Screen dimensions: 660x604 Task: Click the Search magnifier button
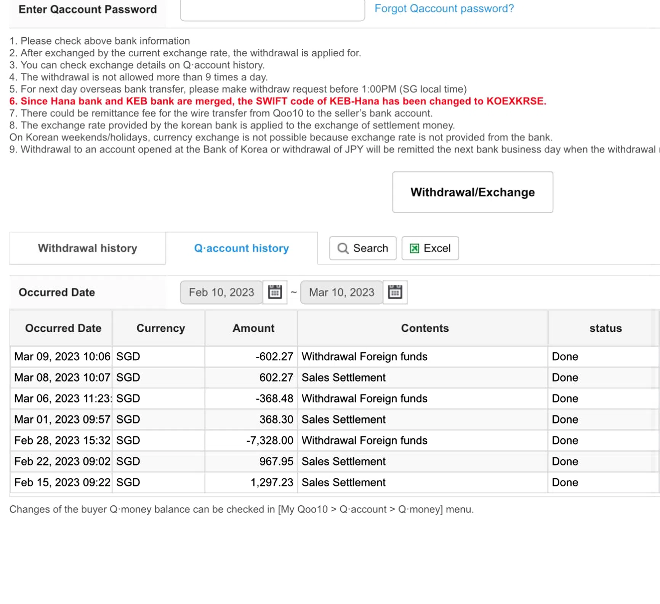pos(362,248)
